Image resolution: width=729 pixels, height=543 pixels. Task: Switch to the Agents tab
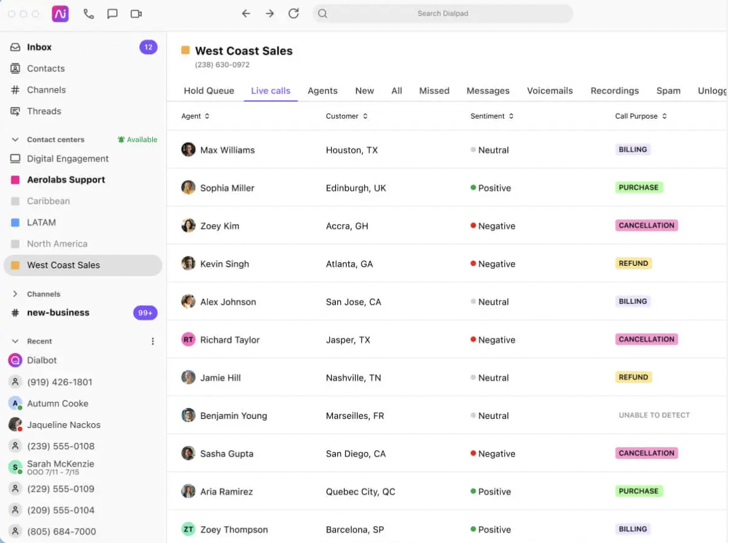click(323, 91)
